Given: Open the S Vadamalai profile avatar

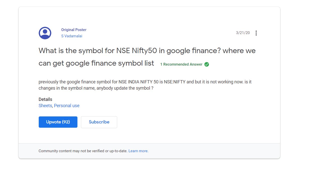Looking at the screenshot, I should click(x=45, y=33).
